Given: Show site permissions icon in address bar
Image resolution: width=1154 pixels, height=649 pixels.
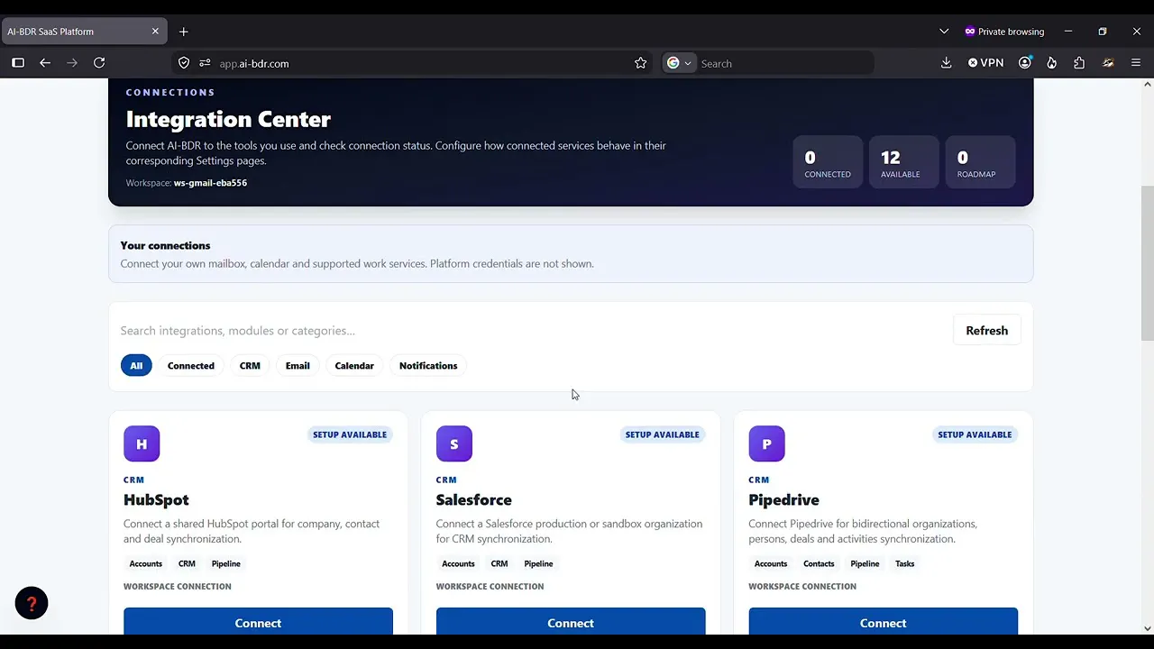Looking at the screenshot, I should (x=205, y=63).
